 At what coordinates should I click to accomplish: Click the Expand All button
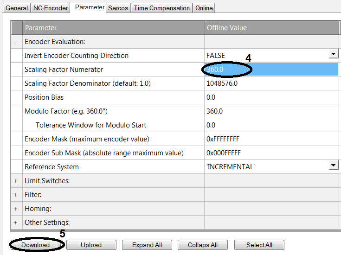(147, 245)
